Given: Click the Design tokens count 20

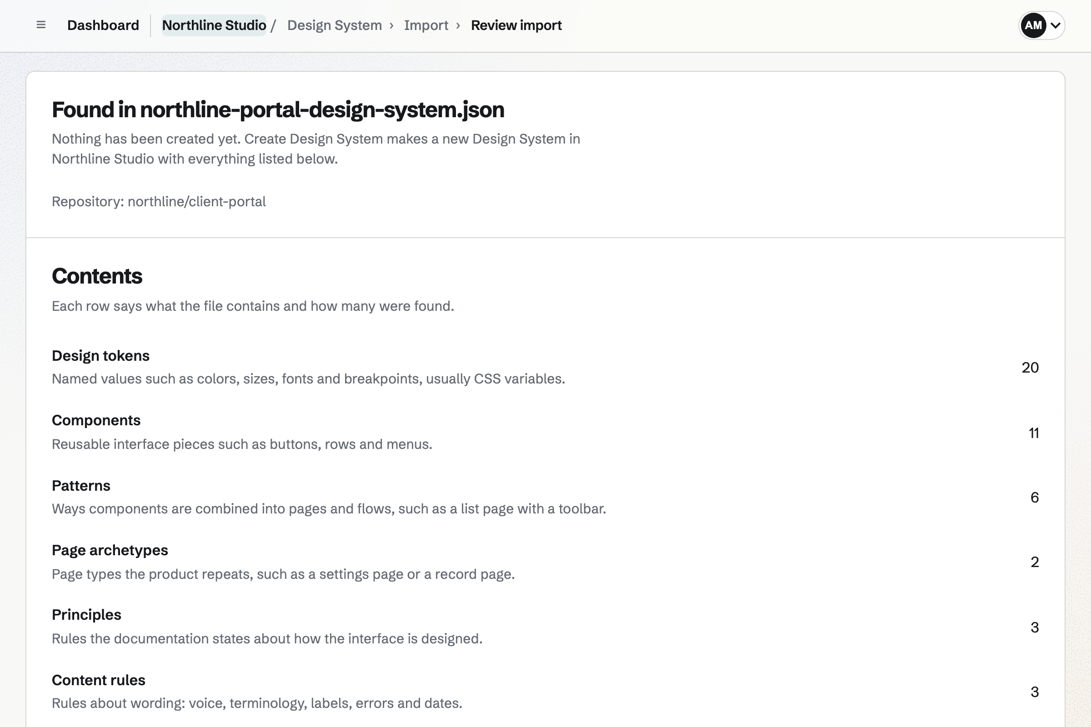Looking at the screenshot, I should click(1030, 368).
